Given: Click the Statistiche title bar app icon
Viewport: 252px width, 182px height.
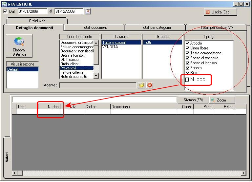Looking at the screenshot, I should coord(4,4).
